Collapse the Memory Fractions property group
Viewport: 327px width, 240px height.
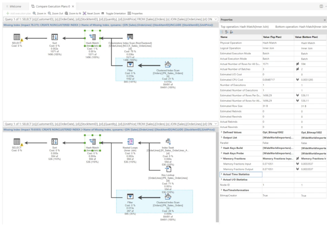(222, 159)
